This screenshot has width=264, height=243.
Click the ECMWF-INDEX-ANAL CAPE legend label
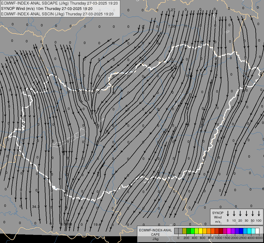(x=155, y=232)
